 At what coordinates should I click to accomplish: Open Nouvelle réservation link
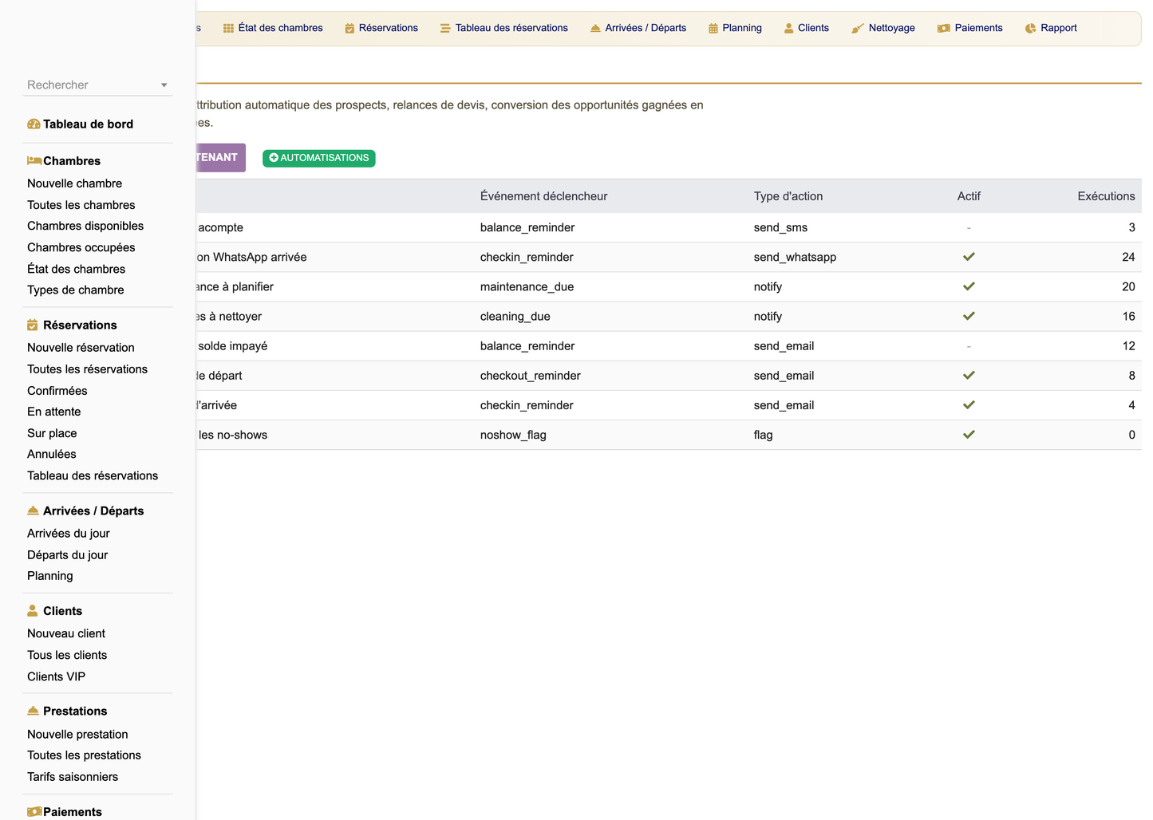coord(81,348)
